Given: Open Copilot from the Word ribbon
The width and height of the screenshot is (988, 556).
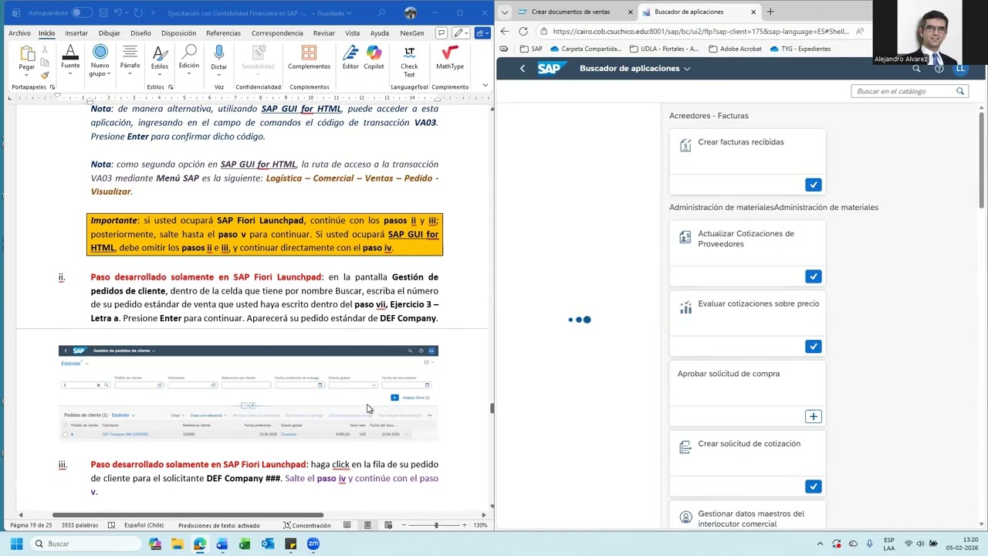Looking at the screenshot, I should 374,53.
